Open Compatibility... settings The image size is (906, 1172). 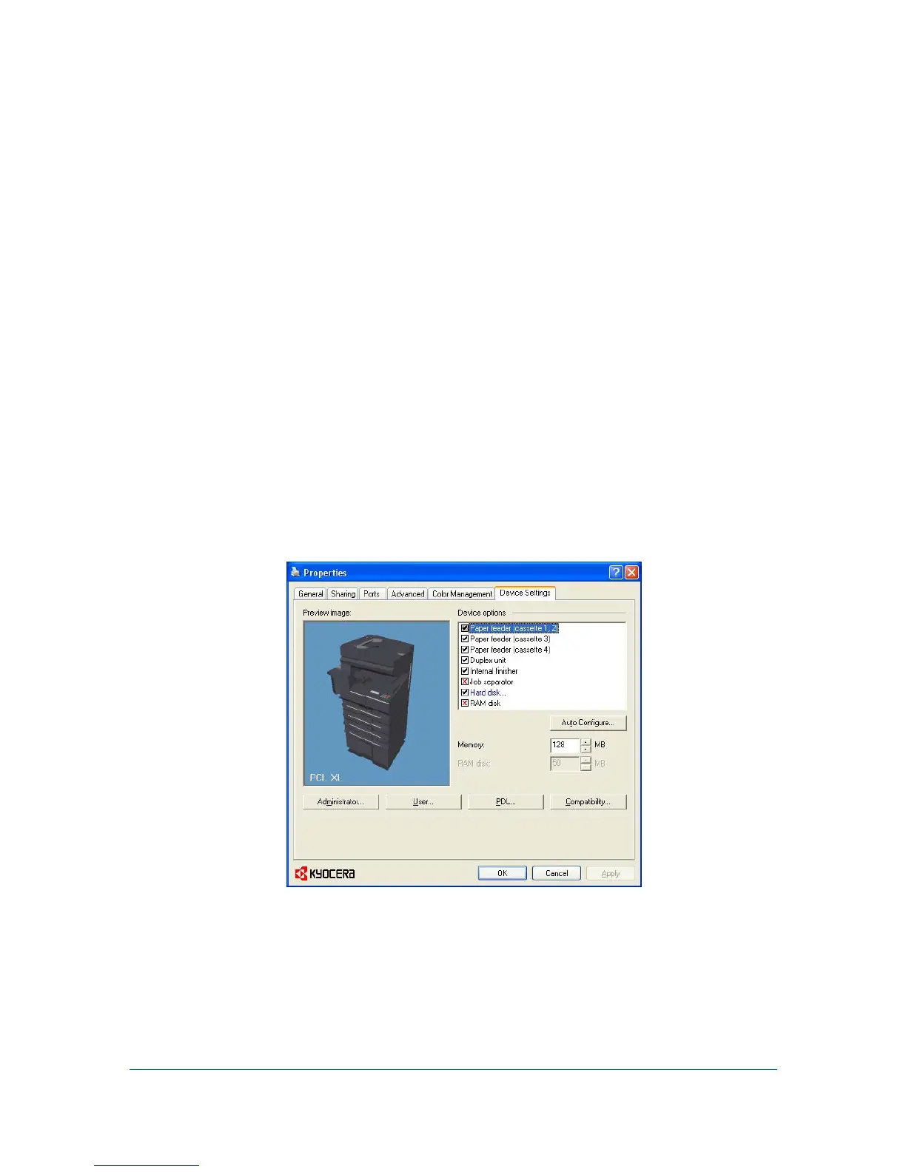pyautogui.click(x=588, y=801)
